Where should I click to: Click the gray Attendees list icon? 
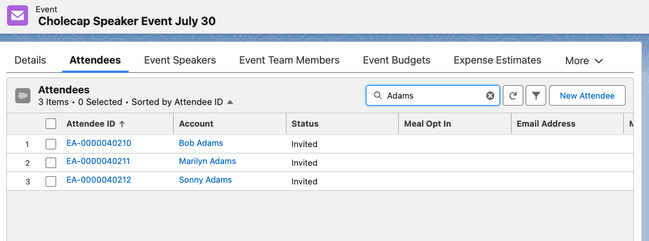click(x=23, y=96)
